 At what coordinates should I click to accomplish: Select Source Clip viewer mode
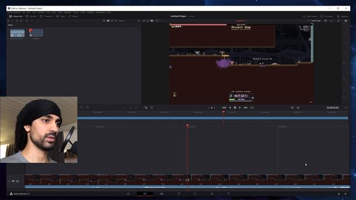tap(144, 21)
